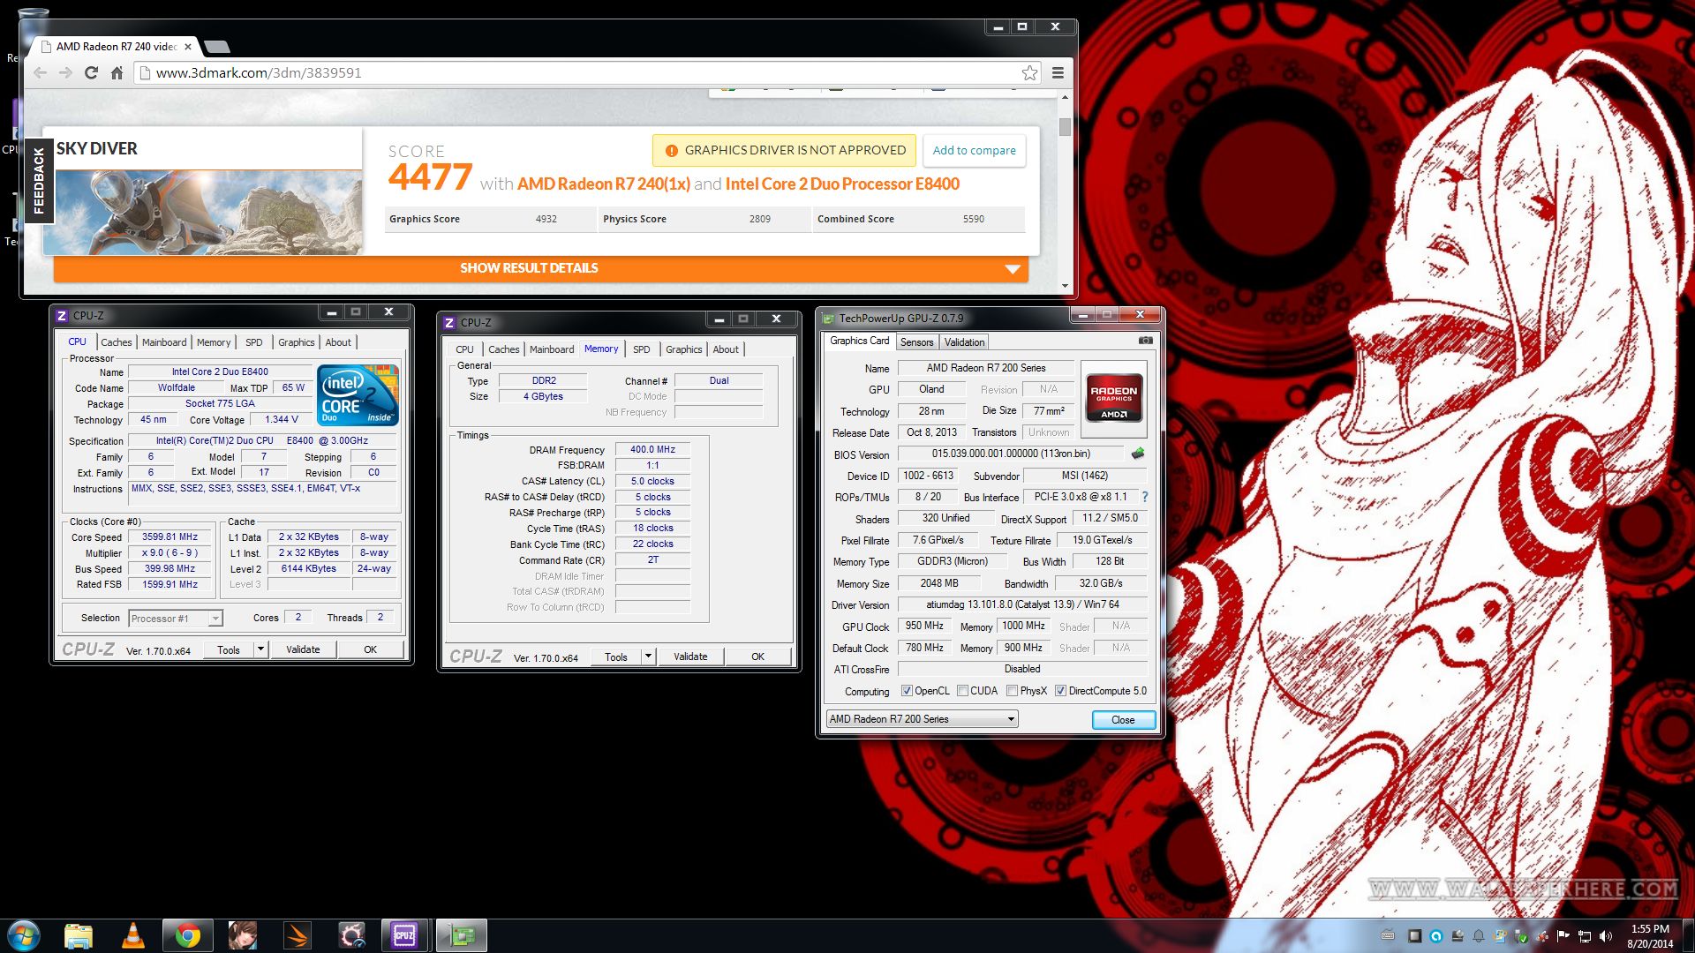1695x953 pixels.
Task: Click the FEEDBACK side tab
Action: coord(39,181)
